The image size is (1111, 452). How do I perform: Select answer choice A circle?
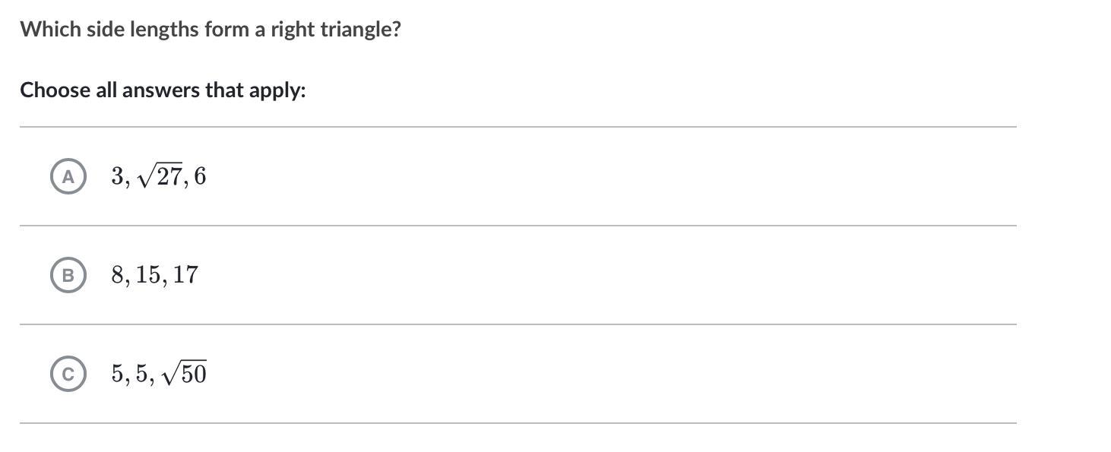click(68, 177)
